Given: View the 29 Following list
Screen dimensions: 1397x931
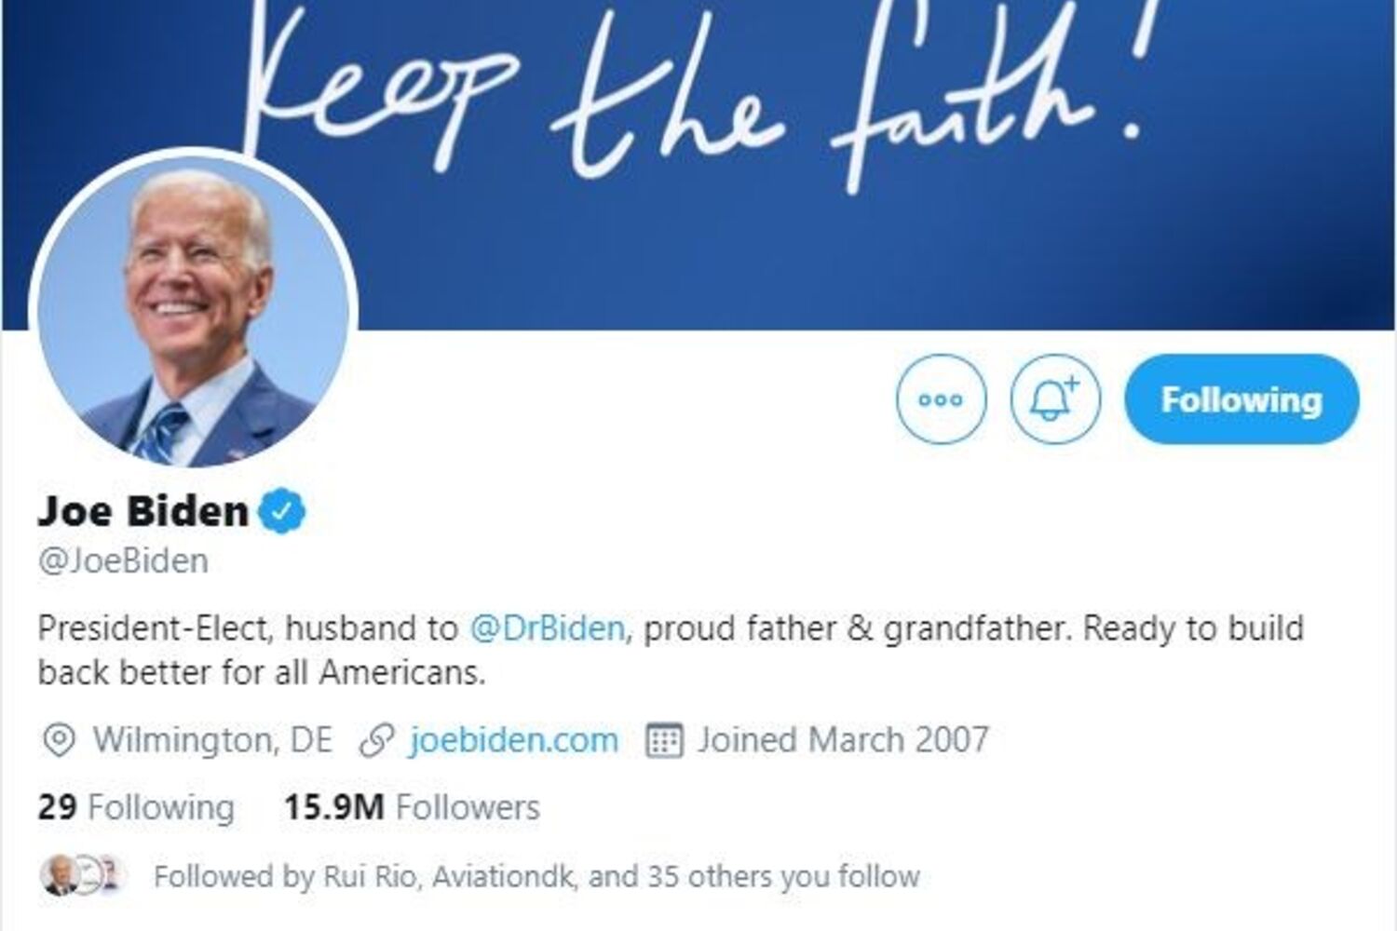Looking at the screenshot, I should (136, 807).
